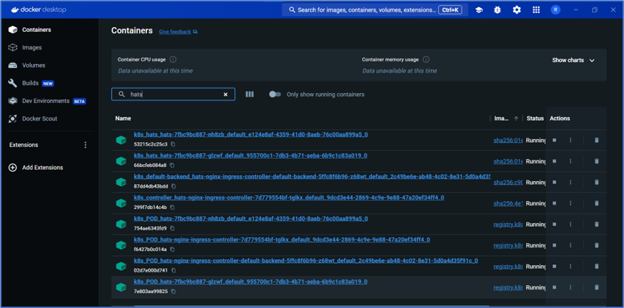Delete the k8s_POD_hats nh8zb container
The width and height of the screenshot is (624, 308).
596,224
